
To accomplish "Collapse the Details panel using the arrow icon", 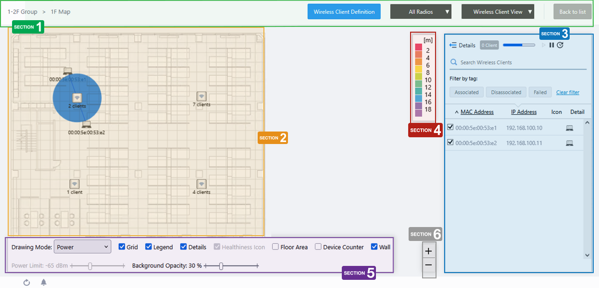I will 452,45.
